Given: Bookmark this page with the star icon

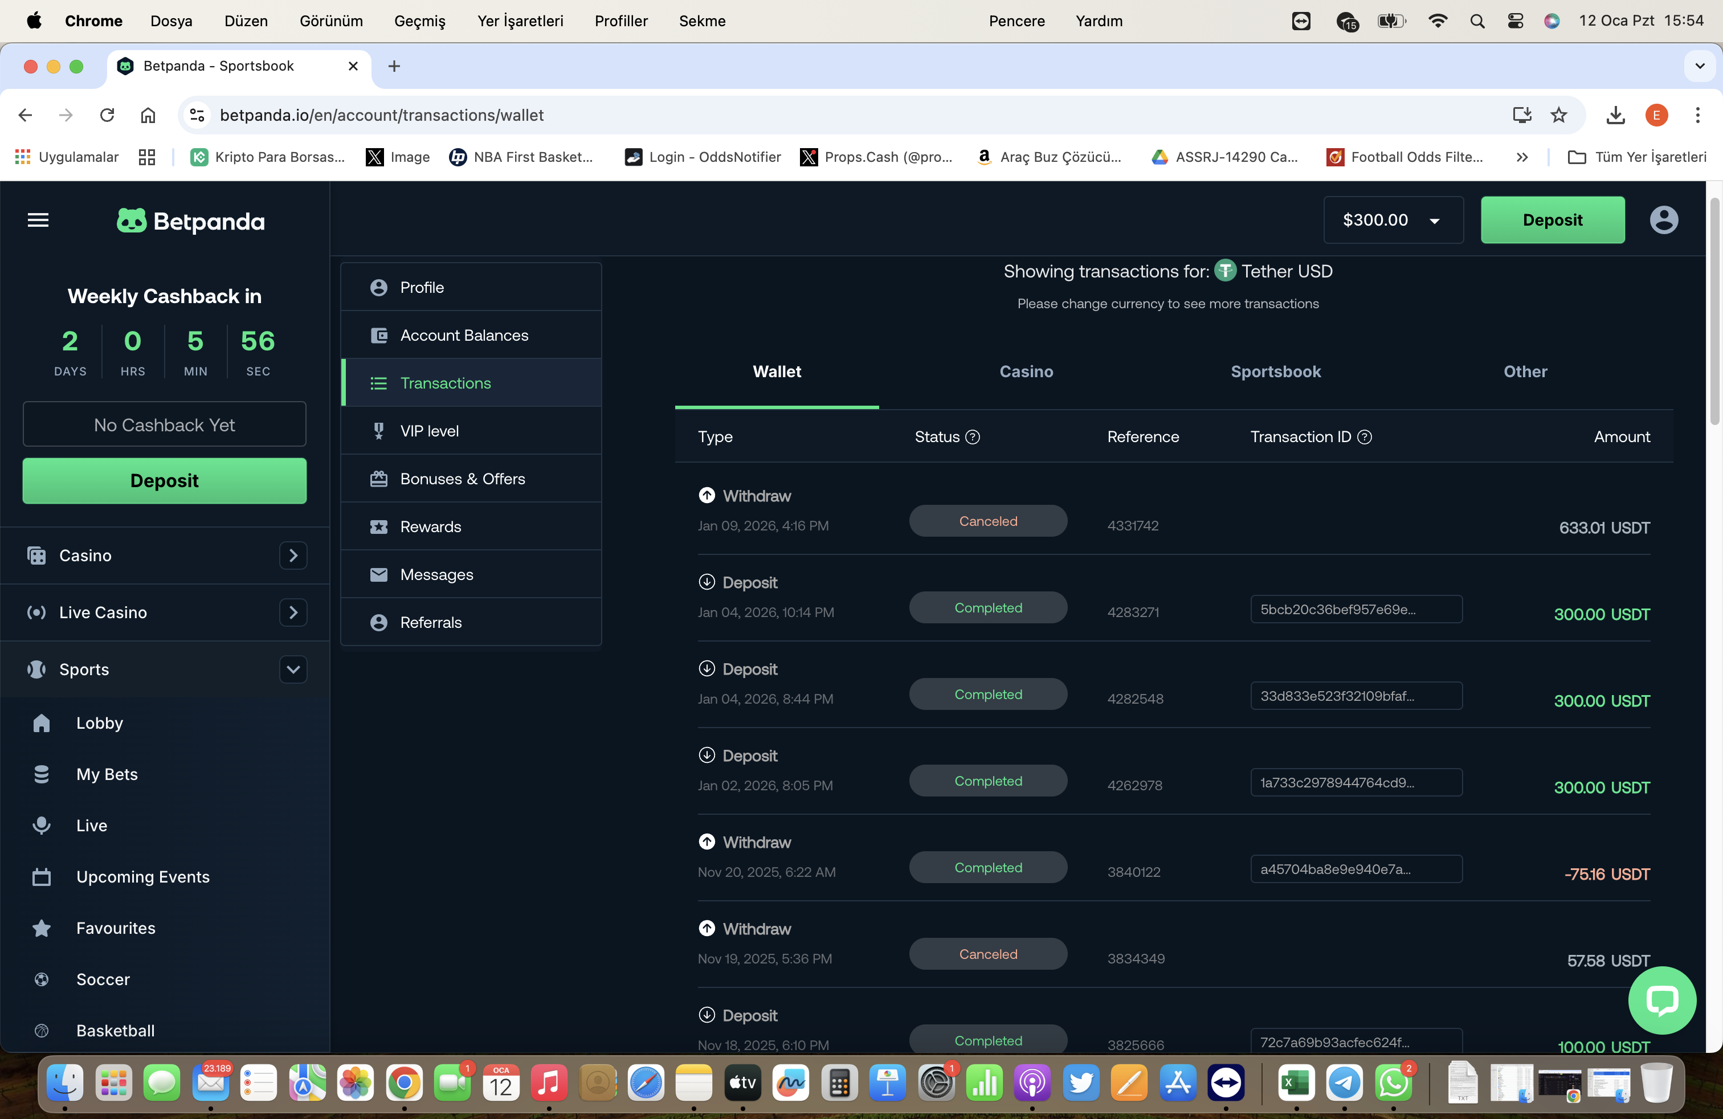Looking at the screenshot, I should click(1559, 115).
